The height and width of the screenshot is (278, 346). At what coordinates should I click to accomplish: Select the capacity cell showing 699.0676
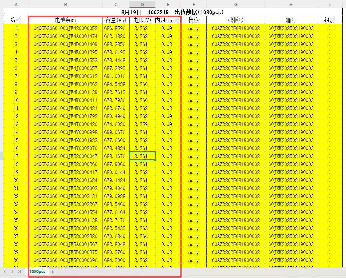115,132
